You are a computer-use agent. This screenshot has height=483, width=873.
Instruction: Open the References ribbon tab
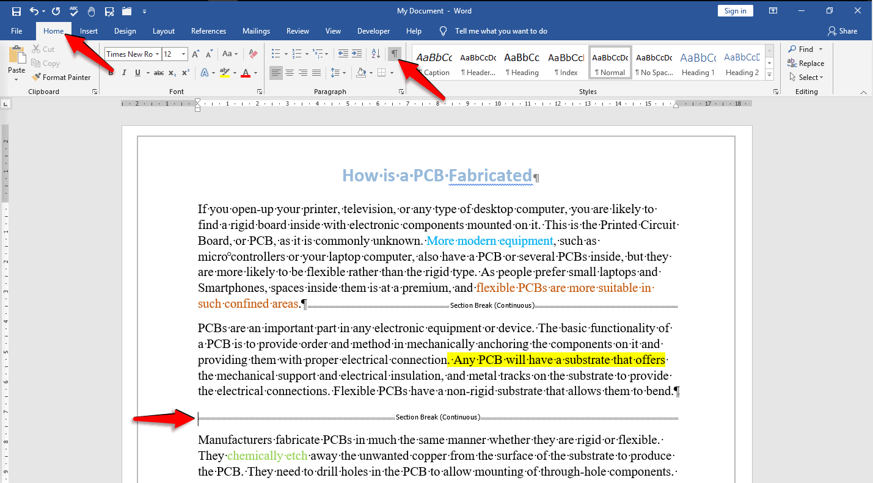[208, 31]
